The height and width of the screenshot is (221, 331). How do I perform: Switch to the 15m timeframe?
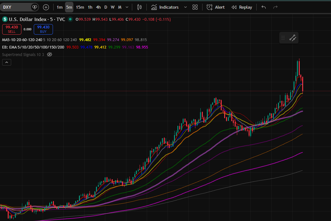(80, 7)
